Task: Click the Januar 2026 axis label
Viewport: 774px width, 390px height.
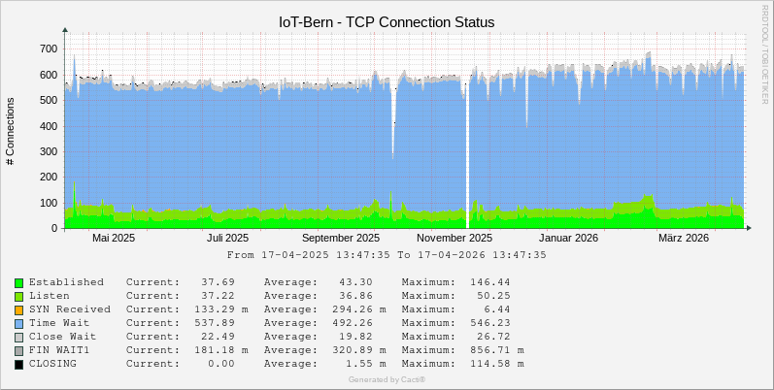Action: pos(568,238)
